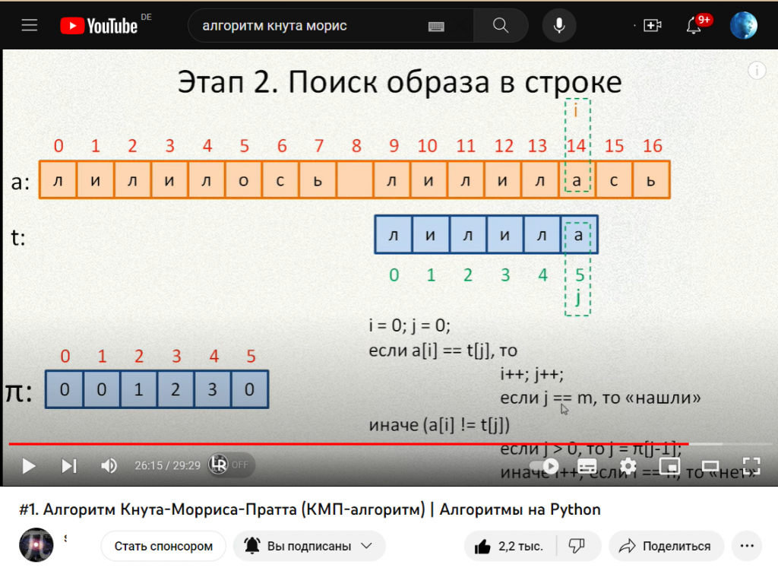
Task: Like the video with 2,2 тыс. likes
Action: 510,546
